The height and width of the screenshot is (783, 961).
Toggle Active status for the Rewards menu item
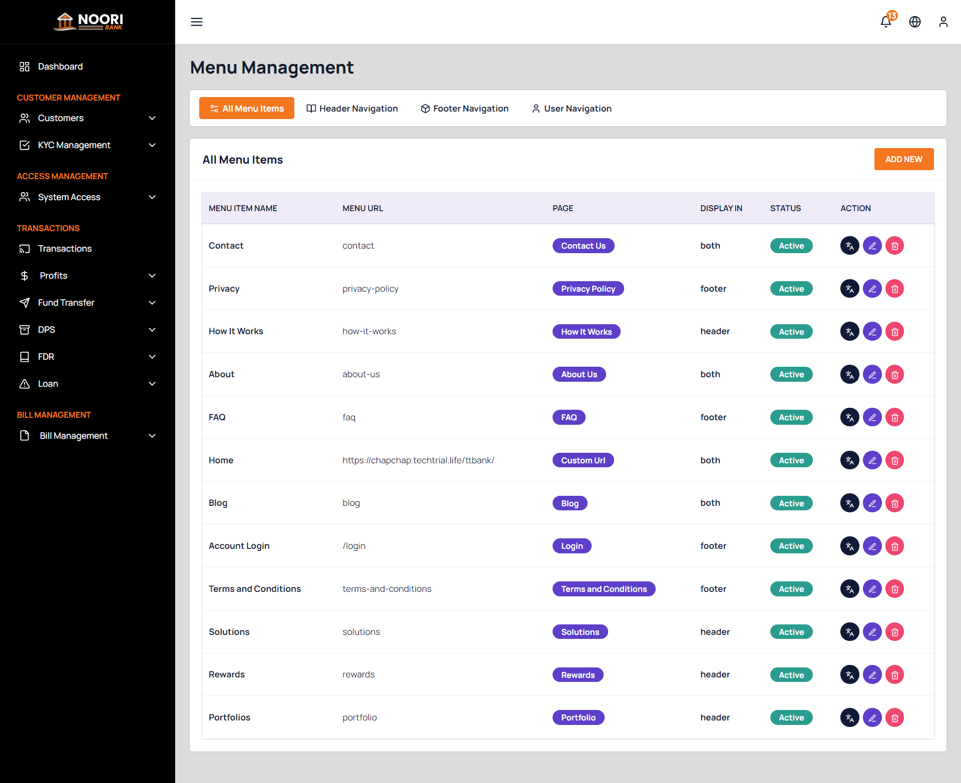pyautogui.click(x=791, y=674)
